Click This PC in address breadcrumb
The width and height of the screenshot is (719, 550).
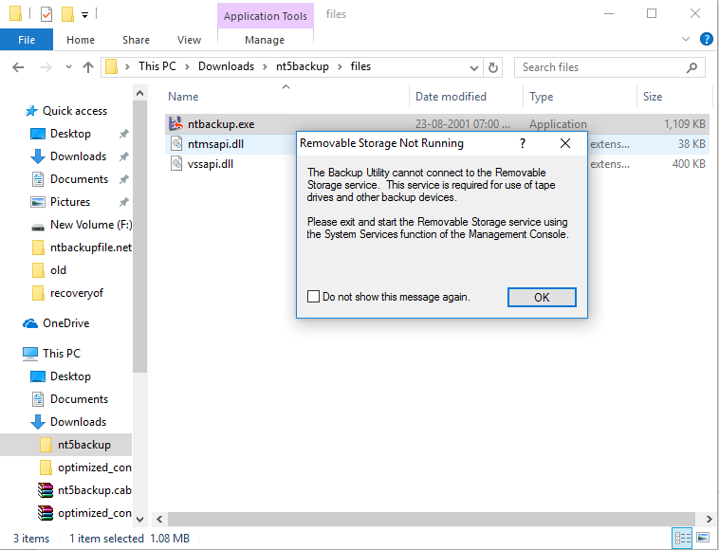click(x=157, y=67)
